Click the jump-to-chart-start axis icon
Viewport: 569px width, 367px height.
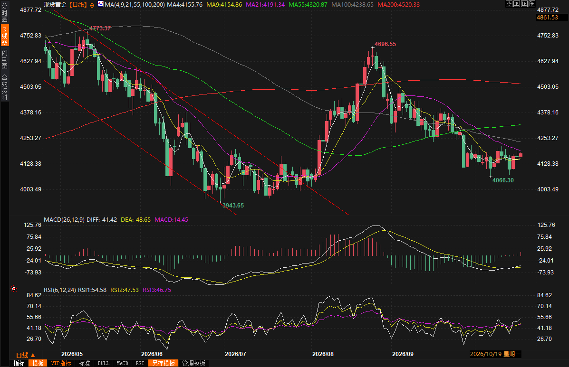tap(517, 4)
